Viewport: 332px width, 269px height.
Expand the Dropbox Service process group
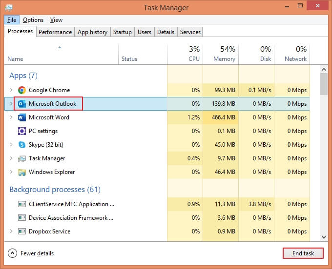click(11, 231)
